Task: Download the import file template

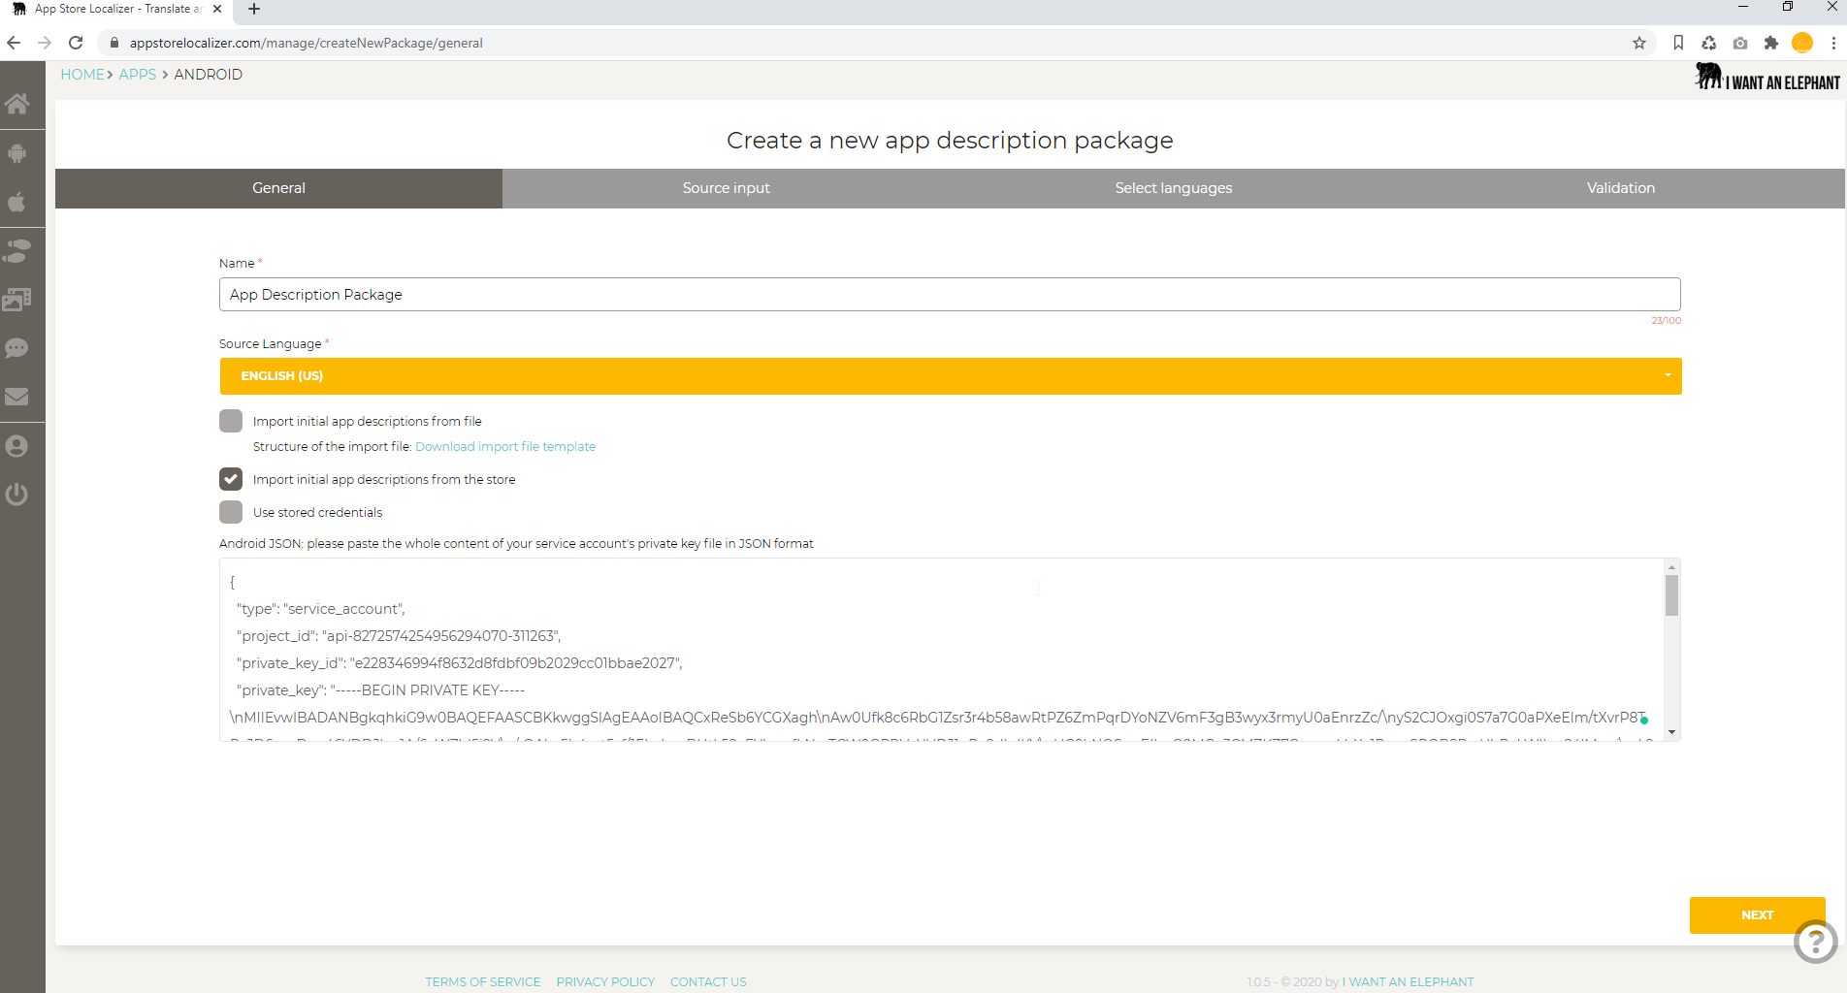Action: click(504, 446)
